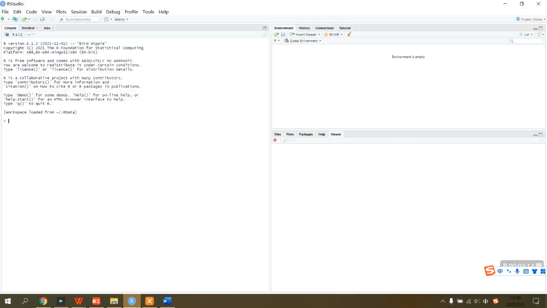Switch to the Environment tab
The image size is (547, 308).
click(284, 28)
